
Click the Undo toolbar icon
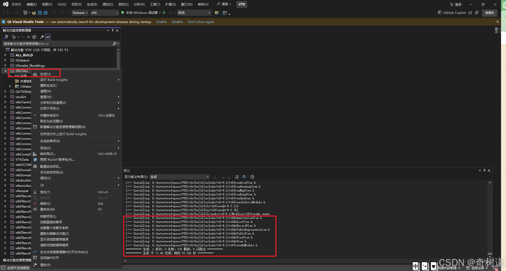click(x=53, y=13)
